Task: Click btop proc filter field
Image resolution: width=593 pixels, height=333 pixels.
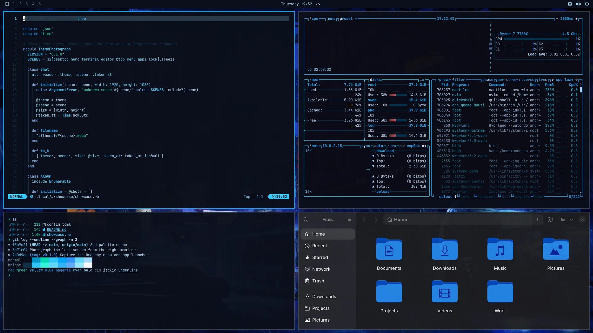Action: pos(458,80)
